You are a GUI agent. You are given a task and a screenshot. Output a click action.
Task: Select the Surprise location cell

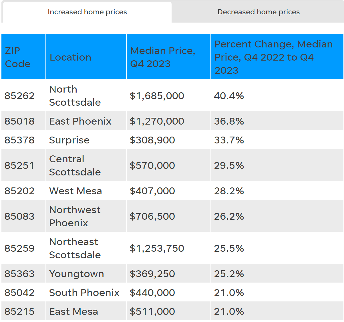coord(69,140)
